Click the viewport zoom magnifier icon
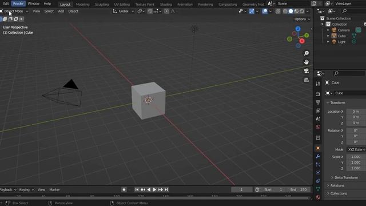 pyautogui.click(x=307, y=53)
